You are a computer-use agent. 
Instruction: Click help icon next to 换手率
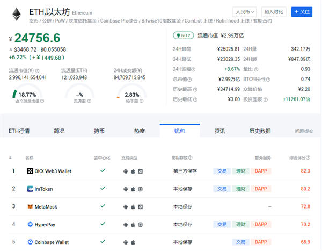click(142, 101)
